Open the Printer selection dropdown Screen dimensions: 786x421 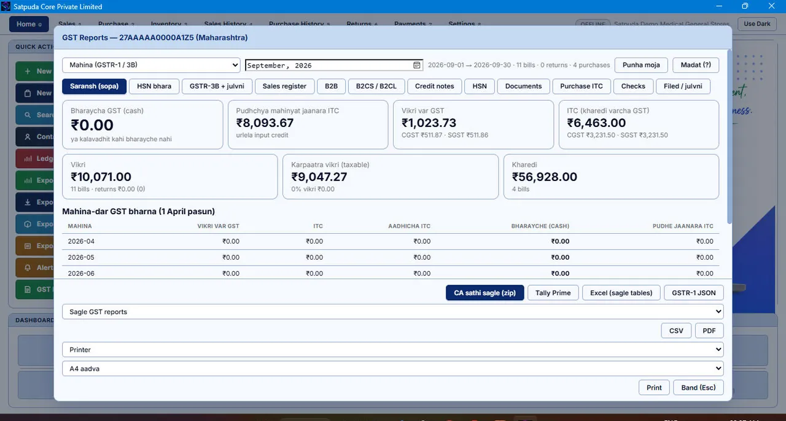(x=393, y=350)
